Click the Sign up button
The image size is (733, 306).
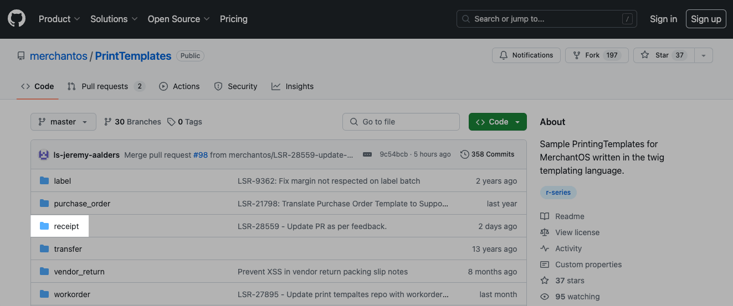(706, 19)
